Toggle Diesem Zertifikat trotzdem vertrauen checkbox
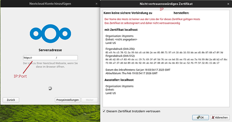The width and height of the screenshot is (232, 122). (x=104, y=111)
